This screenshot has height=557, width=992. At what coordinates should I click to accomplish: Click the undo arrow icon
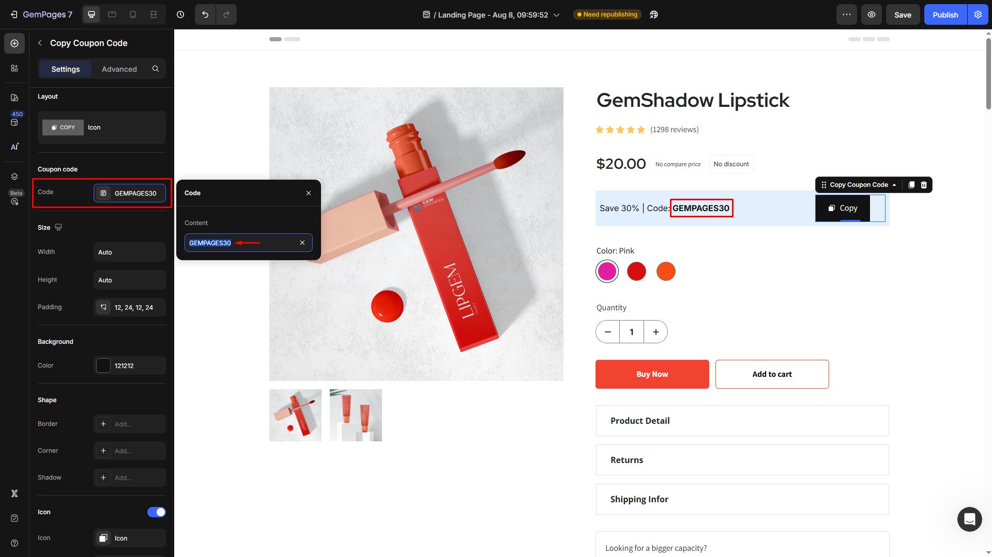point(205,14)
